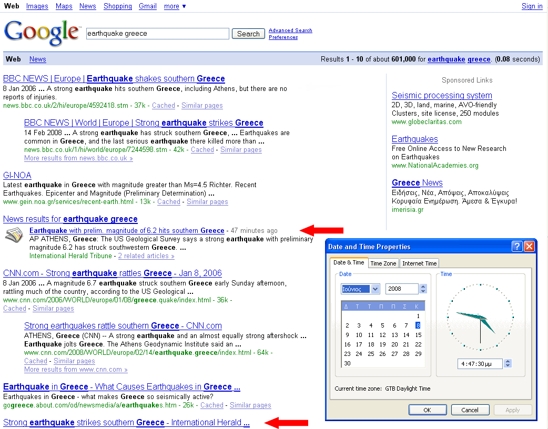Viewport: 548px width, 429px height.
Task: Open 'Seismic processing system' sponsored link
Action: click(x=442, y=95)
